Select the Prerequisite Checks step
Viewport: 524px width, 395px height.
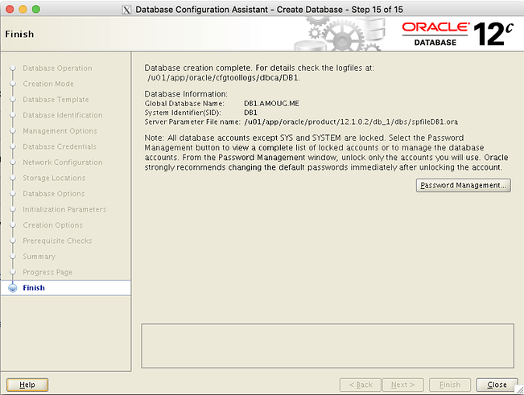57,241
